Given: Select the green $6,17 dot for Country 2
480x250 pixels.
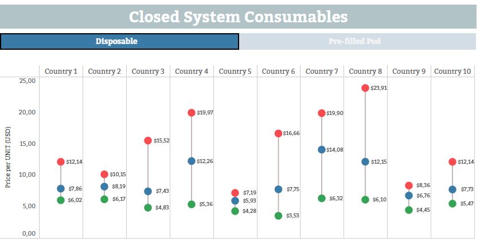Looking at the screenshot, I should coord(104,199).
